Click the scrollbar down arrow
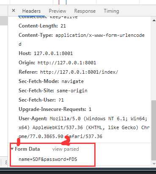Screen dimensions: 156x174 pyautogui.click(x=154, y=163)
